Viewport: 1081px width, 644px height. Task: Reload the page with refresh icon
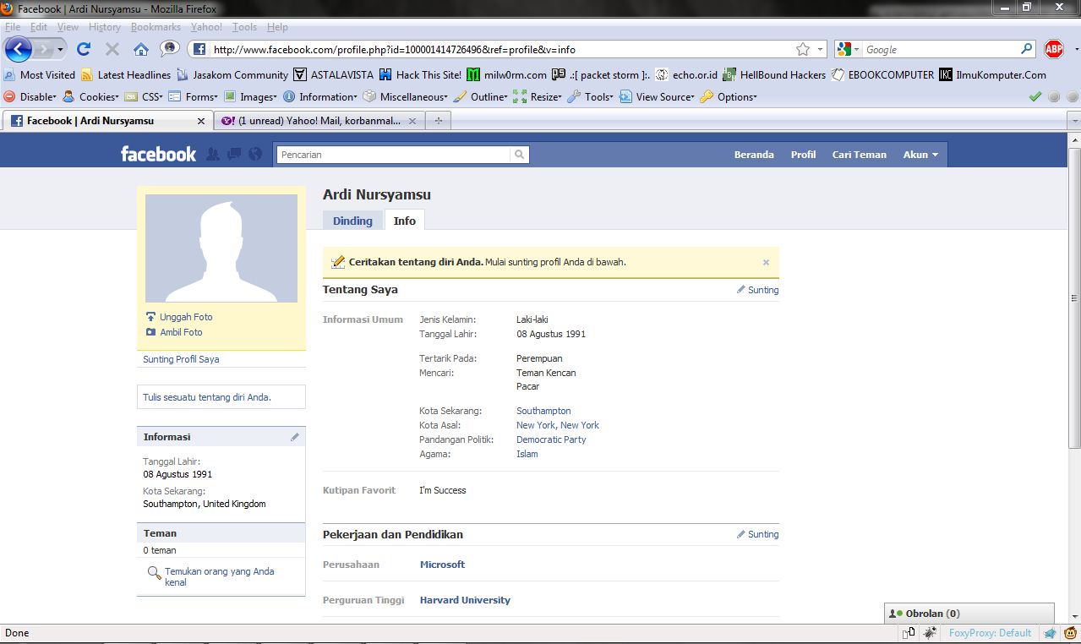(84, 49)
